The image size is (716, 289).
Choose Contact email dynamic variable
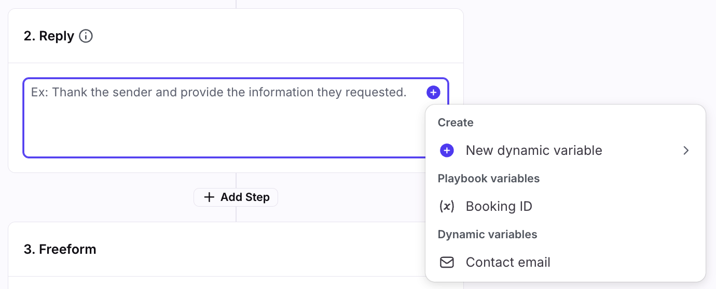tap(507, 262)
